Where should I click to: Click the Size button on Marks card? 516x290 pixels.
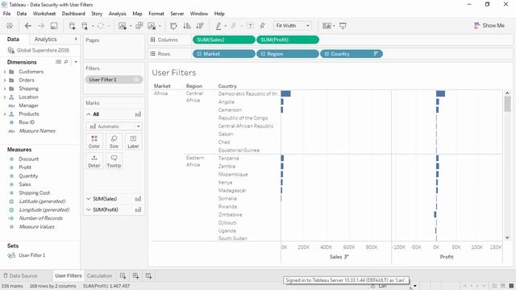(114, 142)
